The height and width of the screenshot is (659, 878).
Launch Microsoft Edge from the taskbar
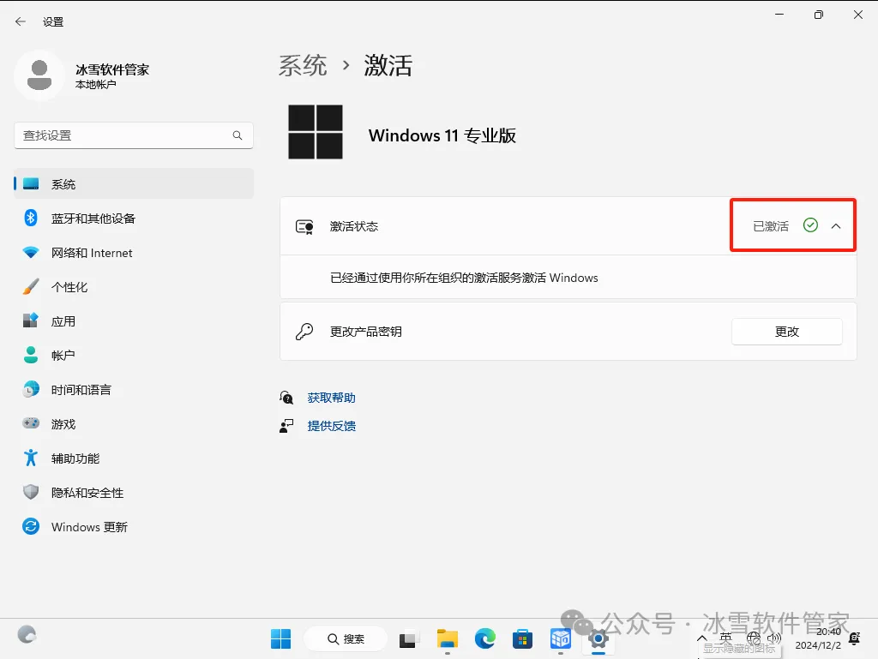tap(485, 638)
